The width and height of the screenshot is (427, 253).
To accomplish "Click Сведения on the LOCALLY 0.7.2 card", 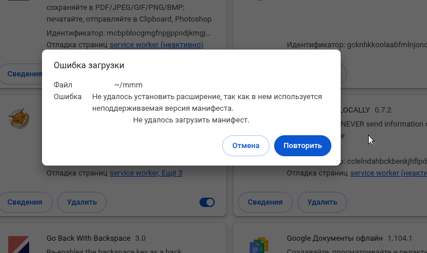I will [265, 202].
